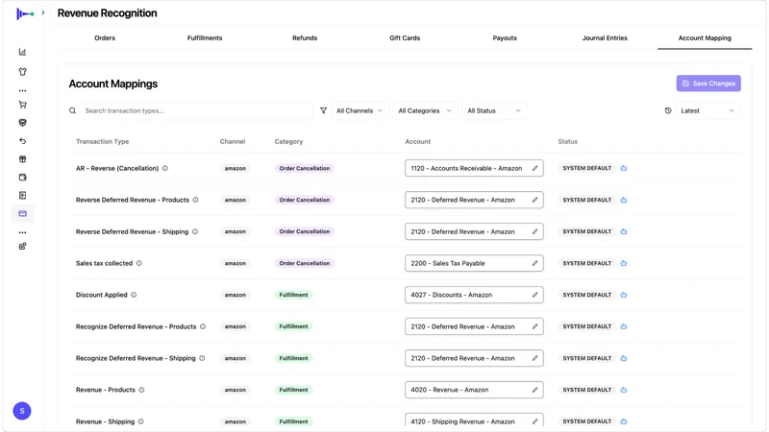
Task: Click Order Cancellation tag in Sales tax collected row
Action: coord(305,263)
